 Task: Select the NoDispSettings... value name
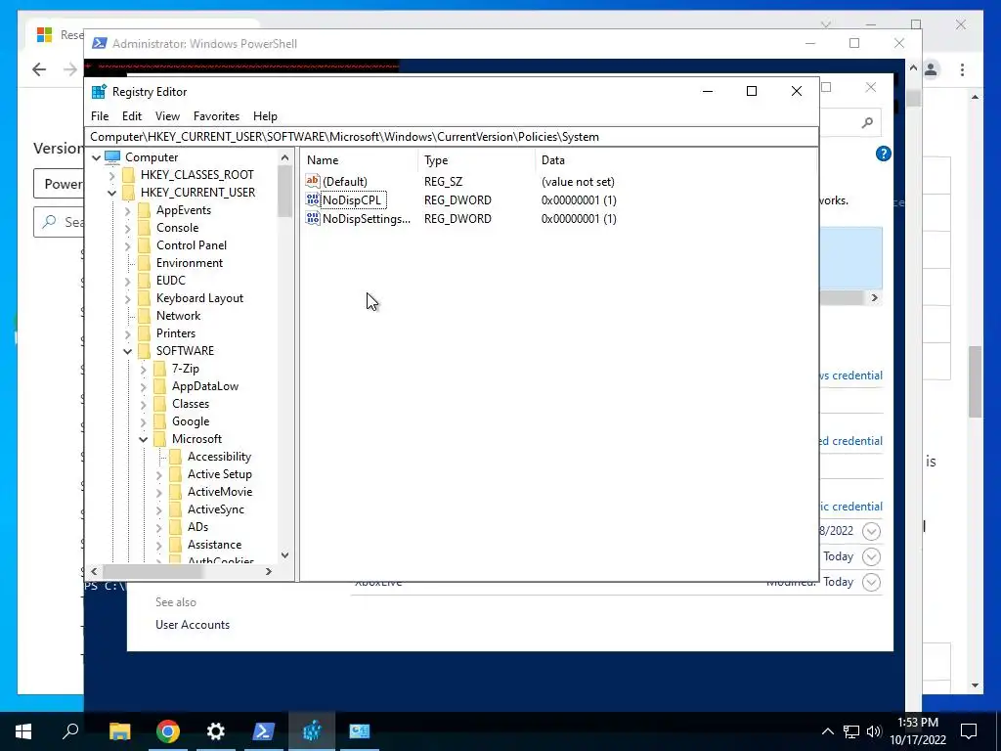click(367, 218)
